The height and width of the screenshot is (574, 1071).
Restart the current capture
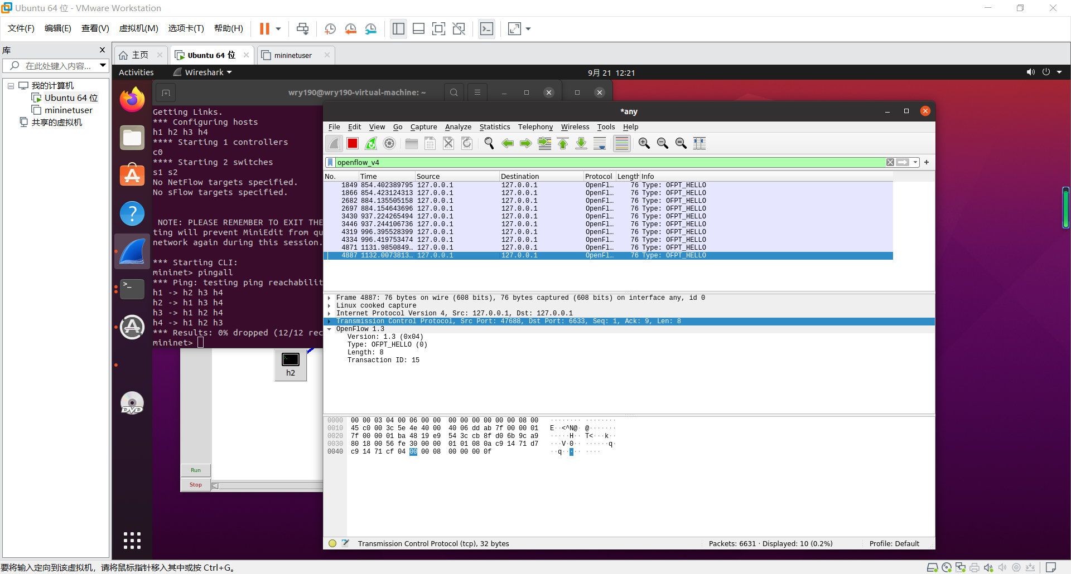(371, 144)
